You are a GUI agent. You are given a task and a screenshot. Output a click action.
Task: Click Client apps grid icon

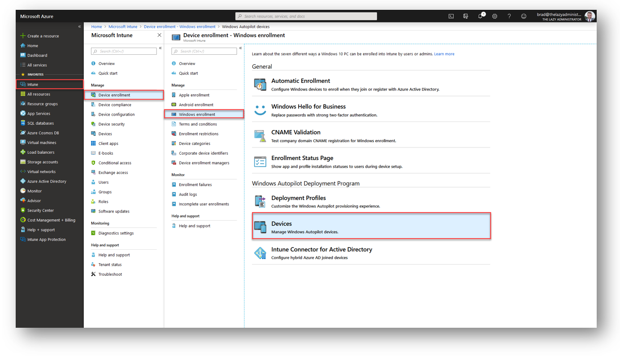pyautogui.click(x=93, y=143)
